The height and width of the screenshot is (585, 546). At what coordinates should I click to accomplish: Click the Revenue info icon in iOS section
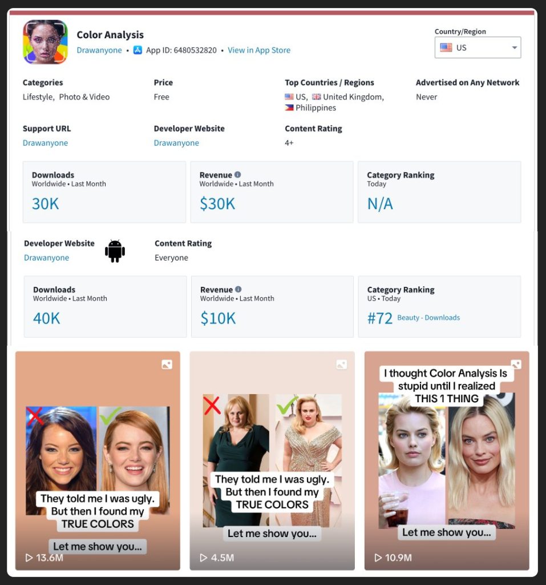coord(238,174)
